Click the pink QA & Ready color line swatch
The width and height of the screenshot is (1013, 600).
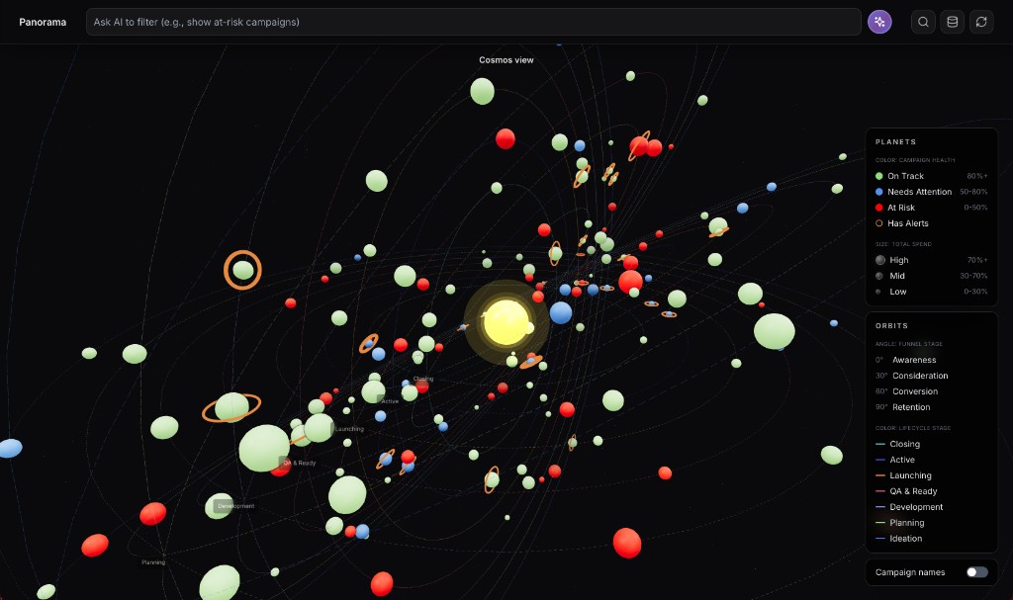[x=879, y=490]
